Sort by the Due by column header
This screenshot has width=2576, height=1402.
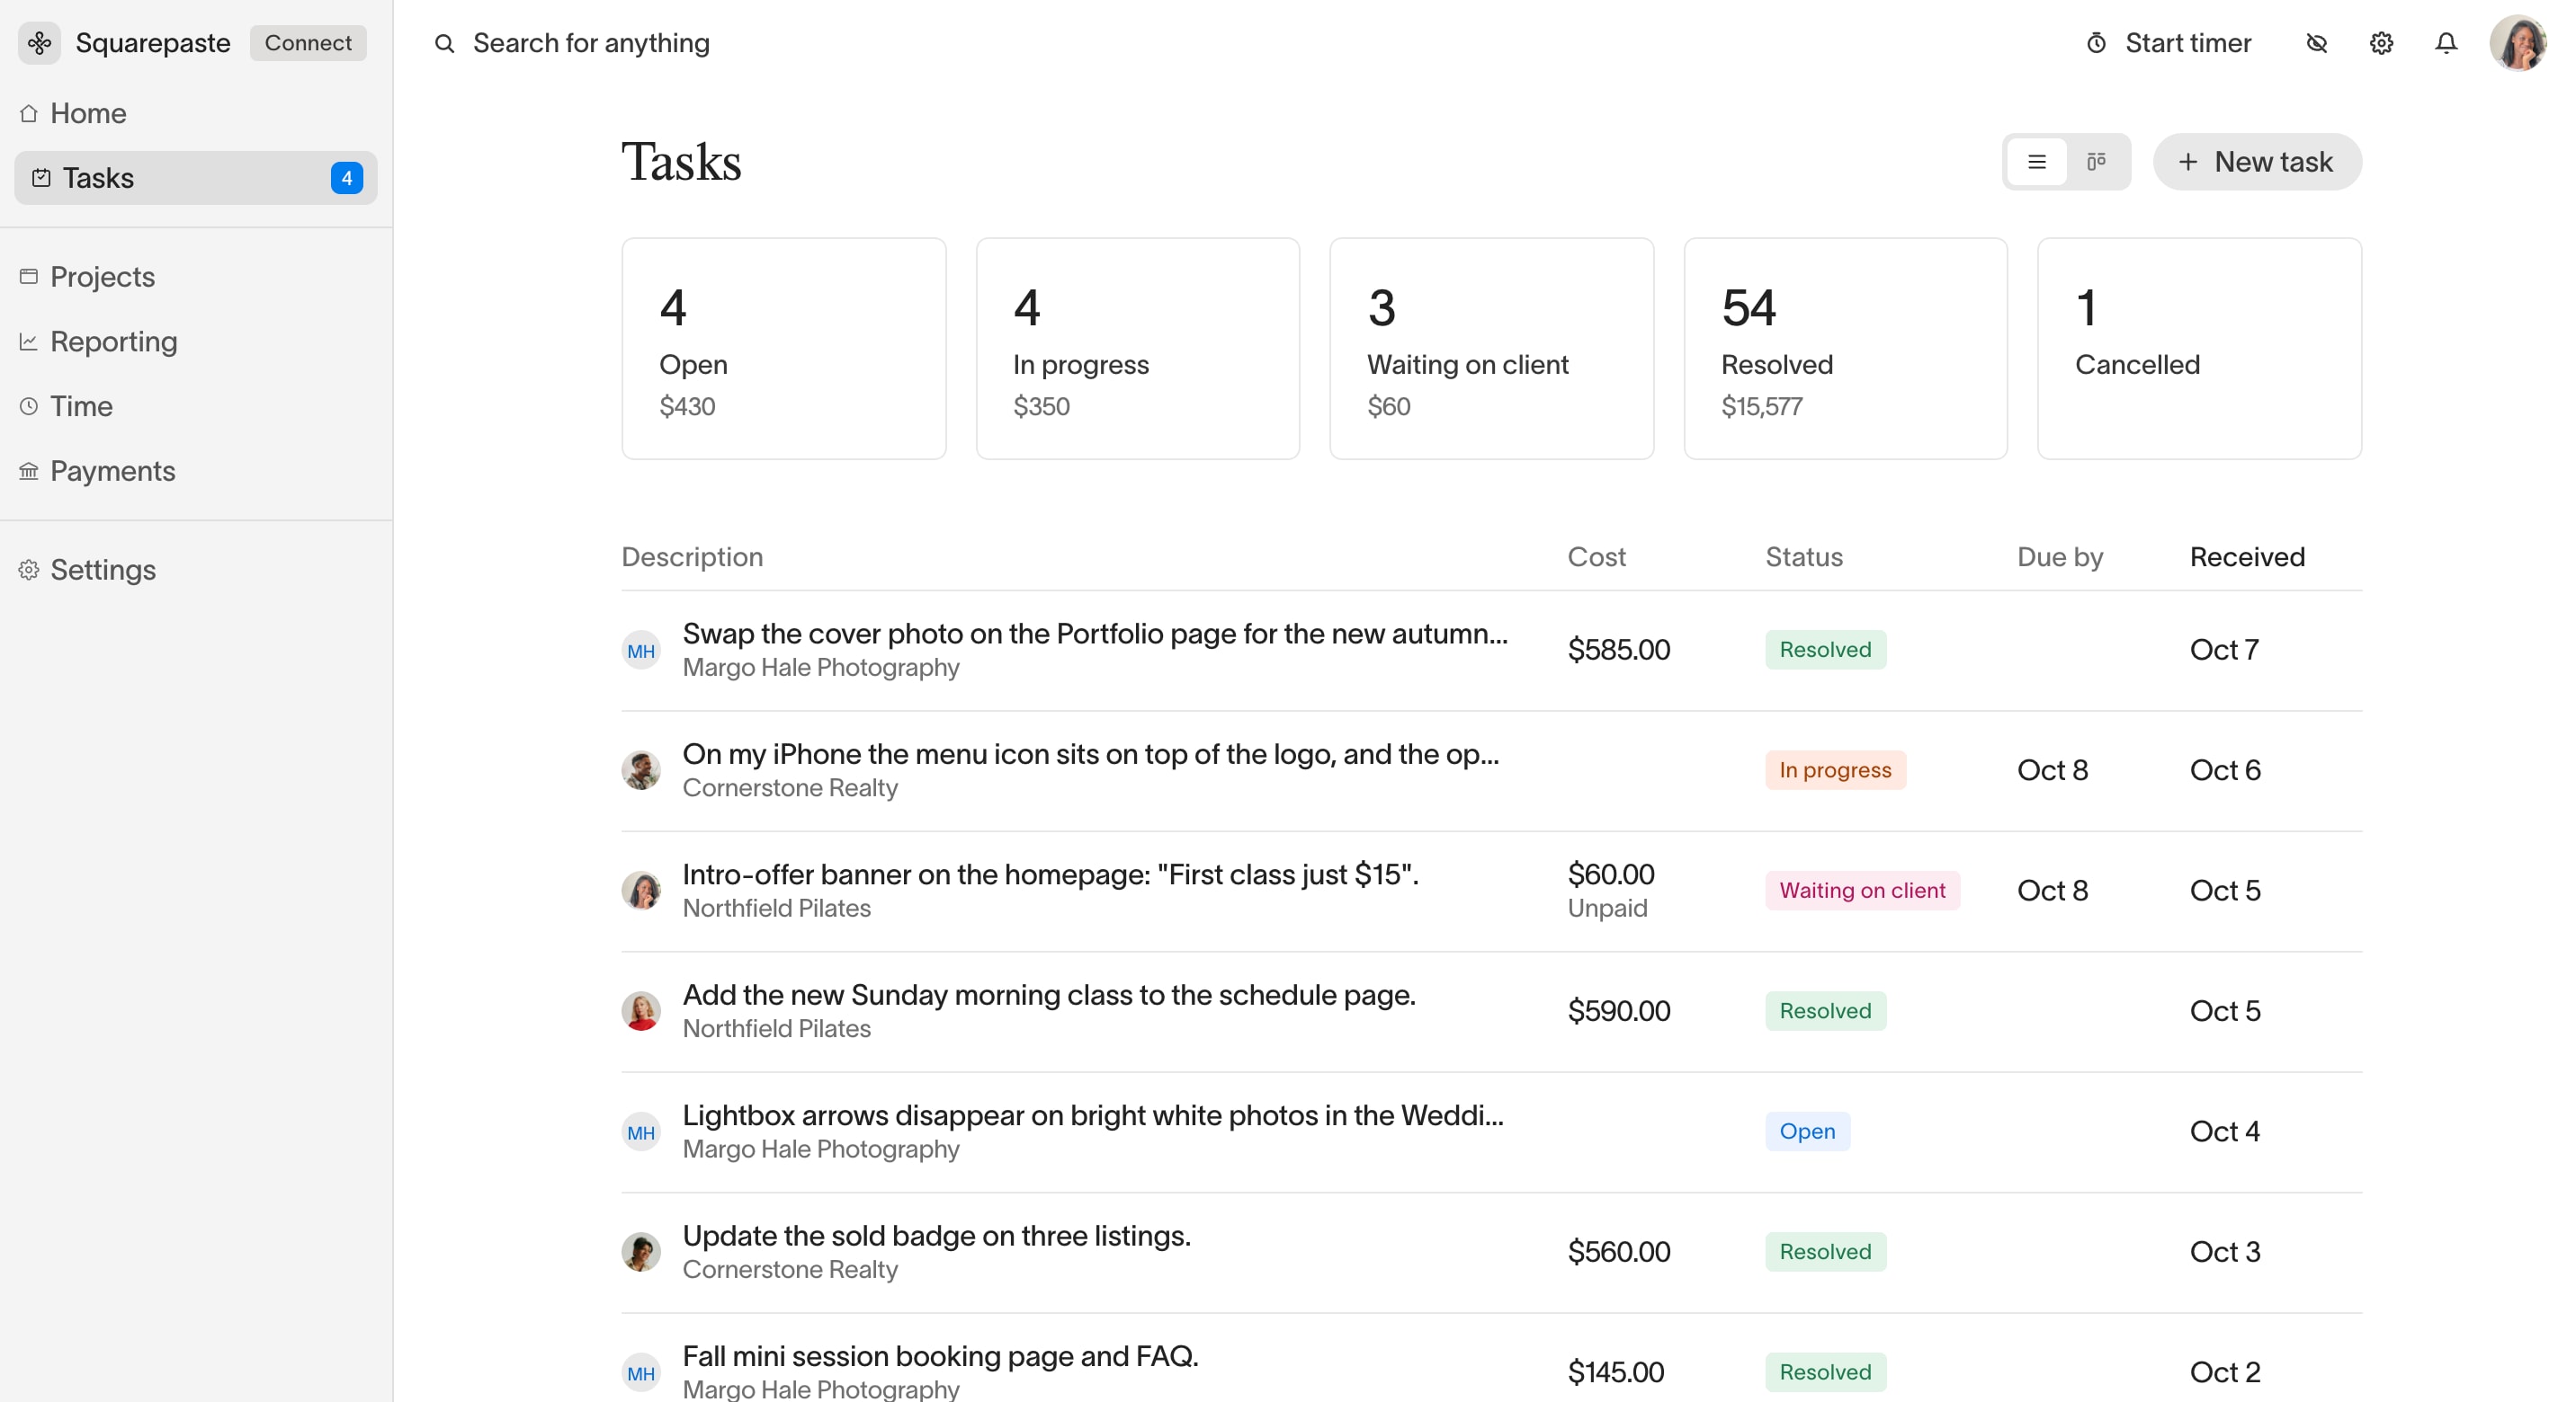pos(2060,556)
